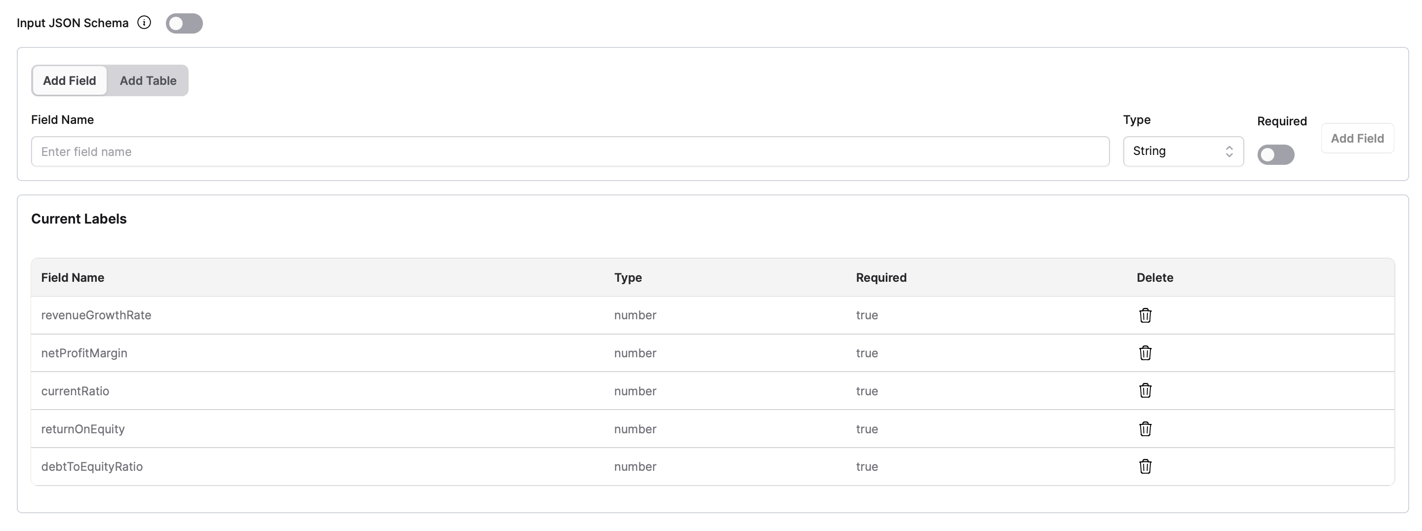Click the Type column header in table
The height and width of the screenshot is (531, 1422).
click(628, 278)
